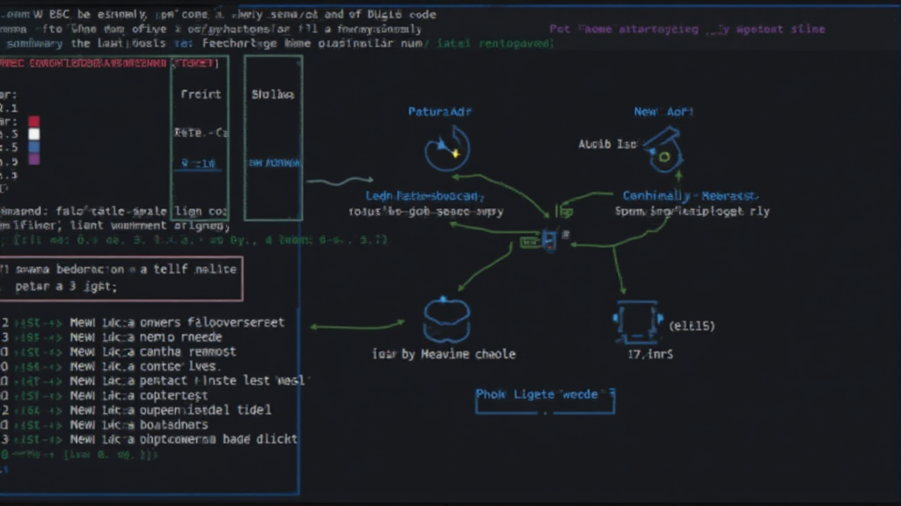Screen dimensions: 901x506
Task: Select the white color swatch
Action: coord(33,134)
